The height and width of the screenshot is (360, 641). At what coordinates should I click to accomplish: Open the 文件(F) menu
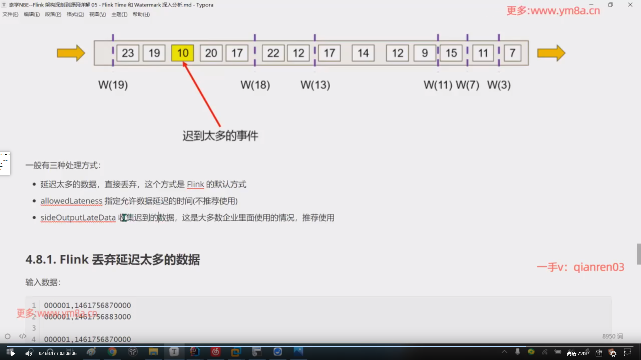10,14
